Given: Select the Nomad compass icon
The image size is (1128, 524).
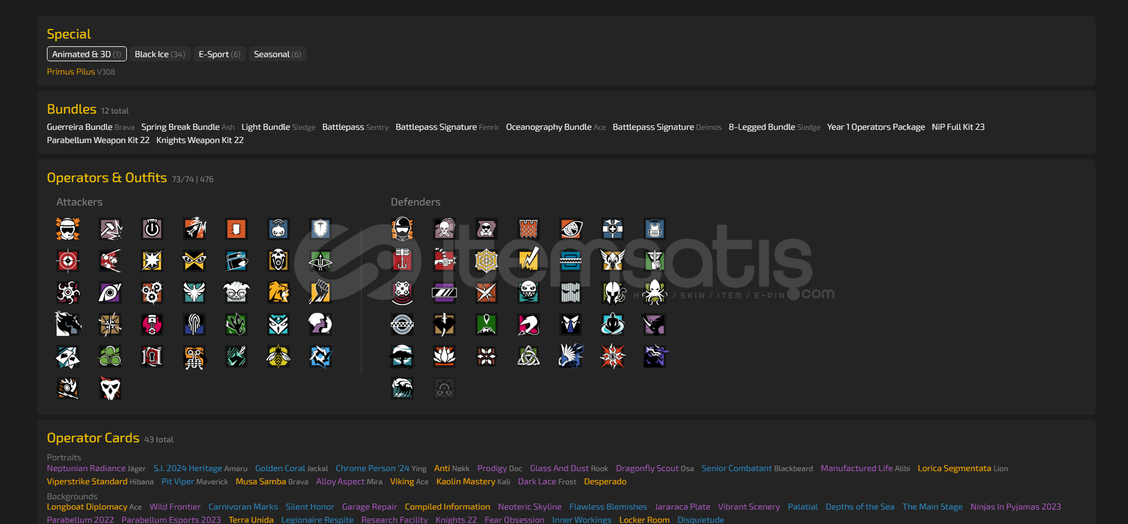Looking at the screenshot, I should coord(110,324).
